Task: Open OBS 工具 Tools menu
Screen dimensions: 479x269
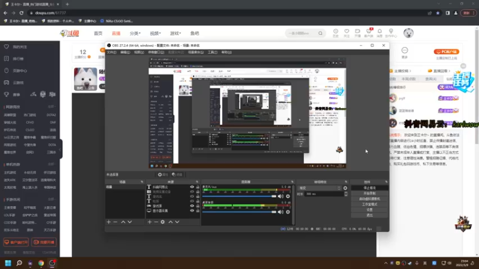Action: 213,53
